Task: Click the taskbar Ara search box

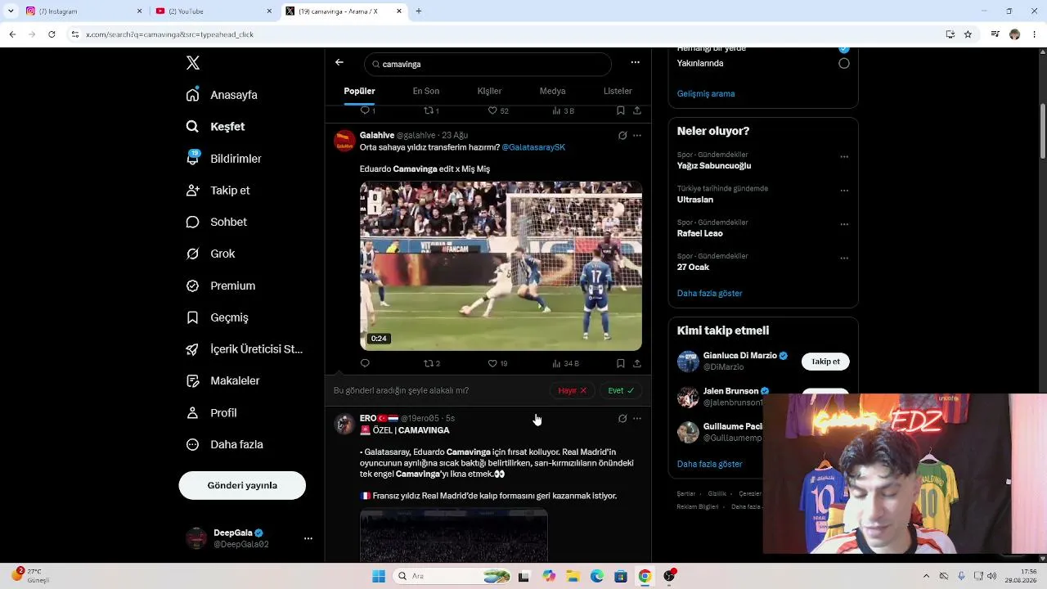Action: [x=452, y=576]
